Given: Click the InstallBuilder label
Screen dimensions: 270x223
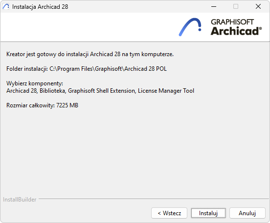Looking at the screenshot, I should click(20, 200).
